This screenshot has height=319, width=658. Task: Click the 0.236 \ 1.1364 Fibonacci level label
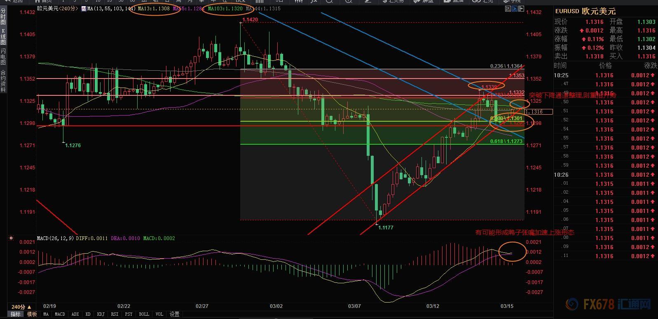click(x=506, y=66)
